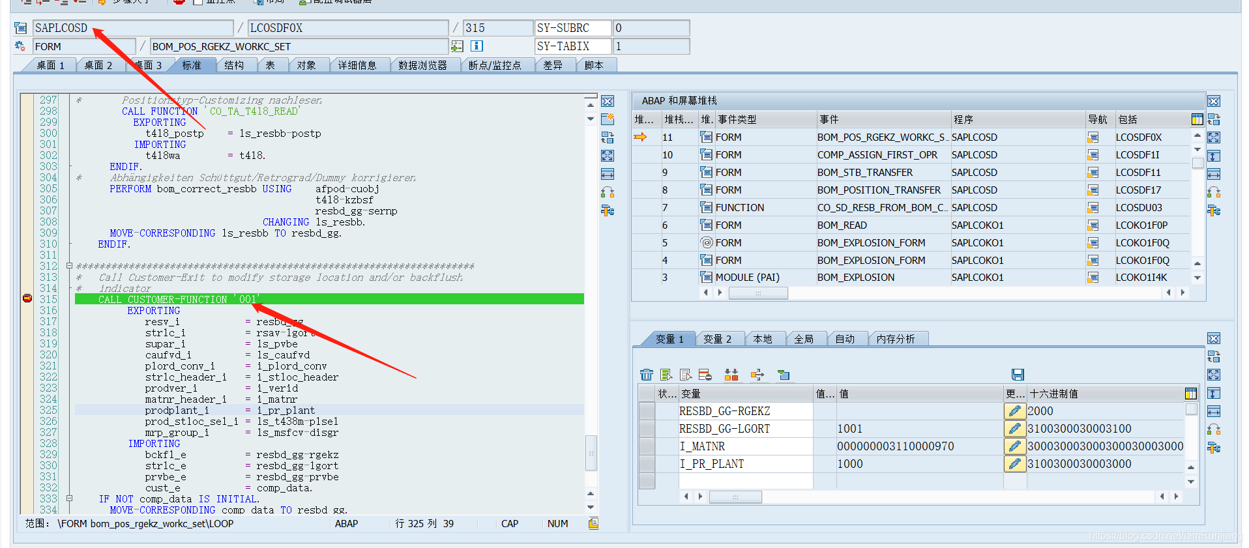Open the 数据浏览器 tab
This screenshot has width=1249, height=548.
[x=422, y=65]
